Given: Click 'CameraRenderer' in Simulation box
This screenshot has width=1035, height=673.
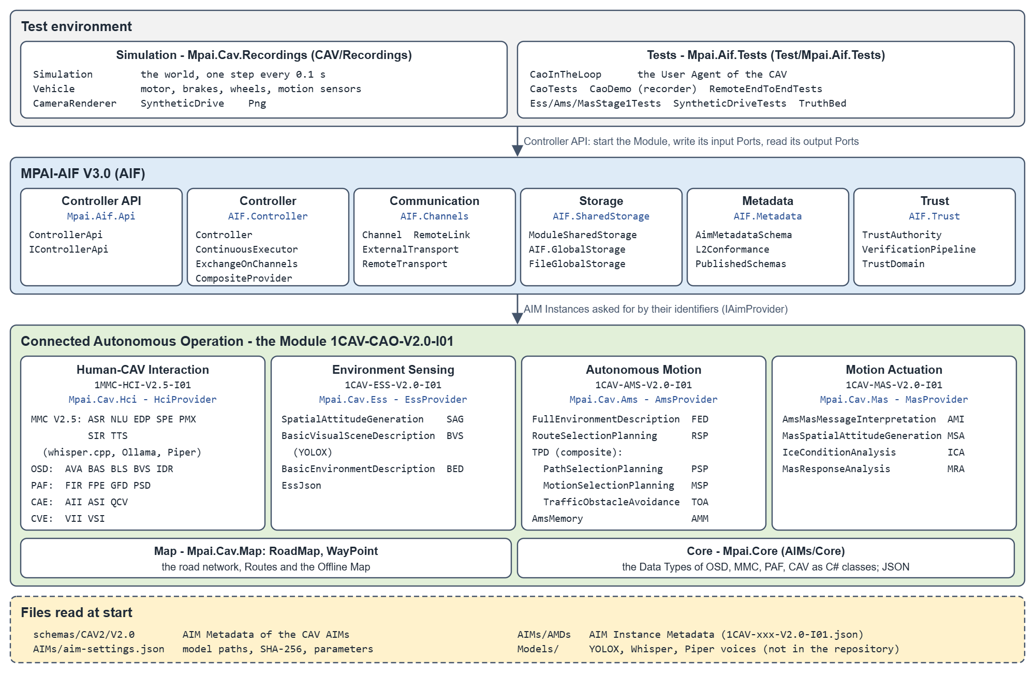Looking at the screenshot, I should click(75, 104).
